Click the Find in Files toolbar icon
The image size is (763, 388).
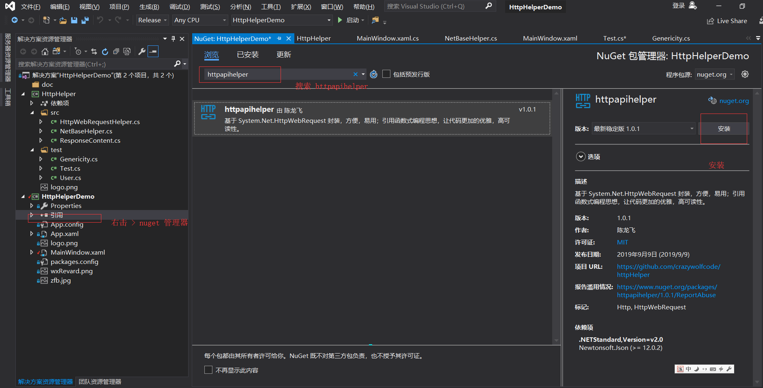click(x=375, y=20)
